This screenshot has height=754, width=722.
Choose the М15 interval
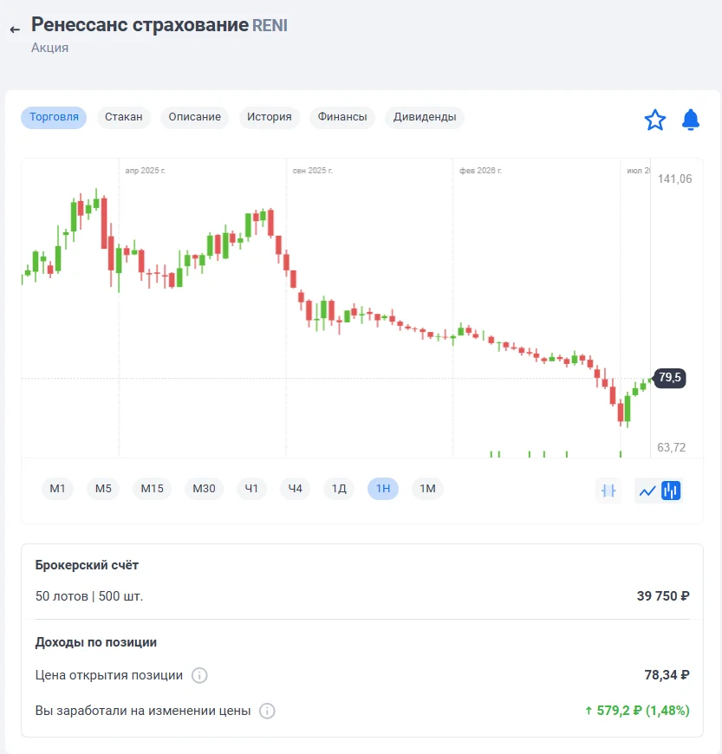152,489
